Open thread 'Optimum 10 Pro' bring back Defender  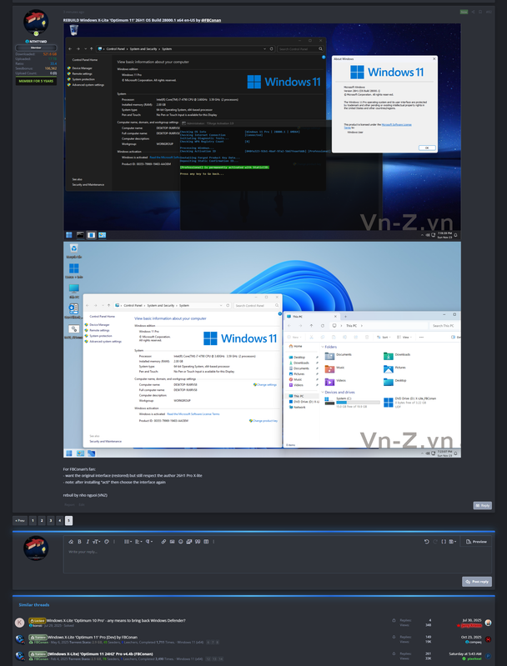click(x=116, y=620)
